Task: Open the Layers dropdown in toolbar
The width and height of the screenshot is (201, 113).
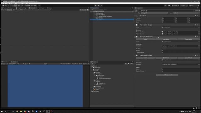Action: (184, 6)
